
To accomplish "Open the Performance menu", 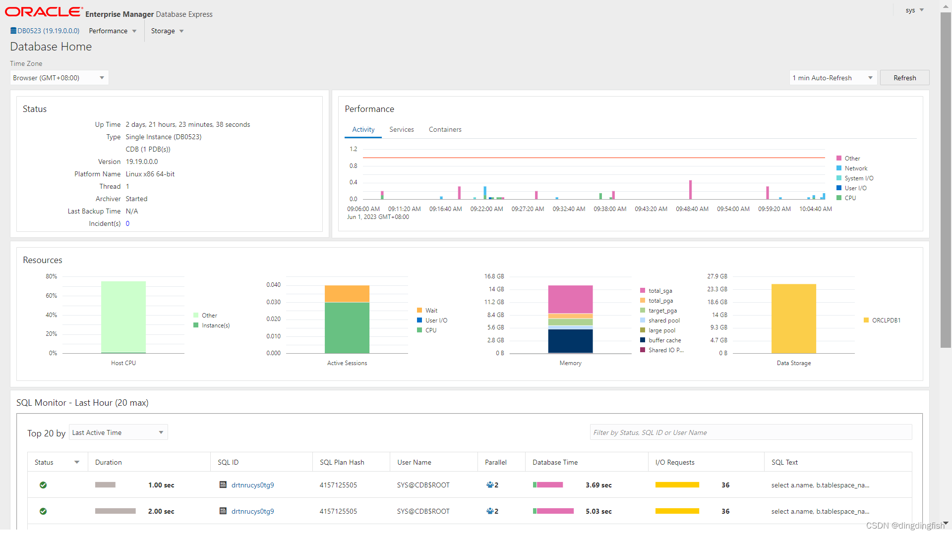I will tap(113, 31).
